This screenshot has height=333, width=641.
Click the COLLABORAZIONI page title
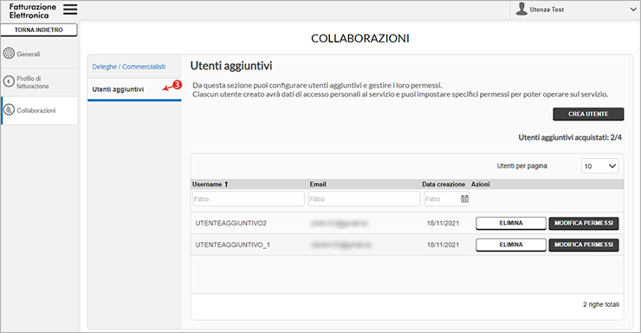360,38
